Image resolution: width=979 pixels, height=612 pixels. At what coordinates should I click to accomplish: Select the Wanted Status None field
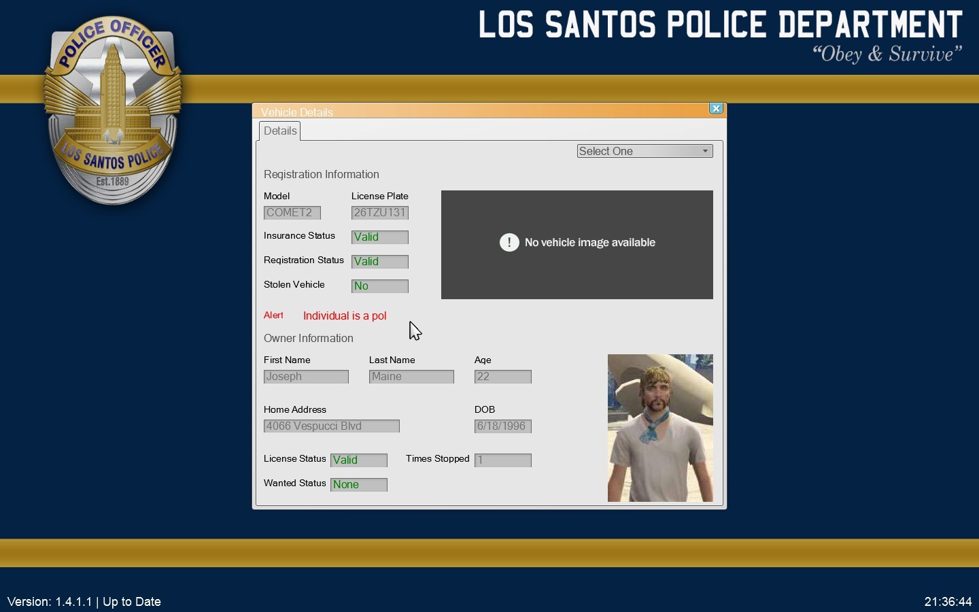point(359,485)
